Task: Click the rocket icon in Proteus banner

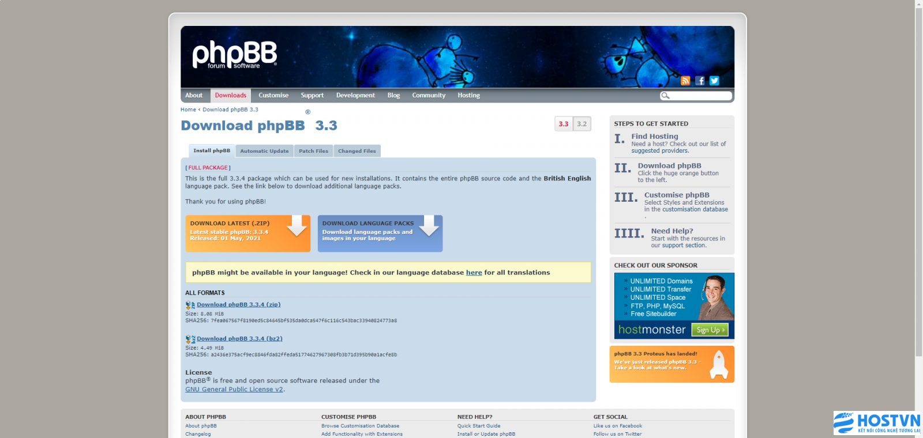Action: [718, 364]
